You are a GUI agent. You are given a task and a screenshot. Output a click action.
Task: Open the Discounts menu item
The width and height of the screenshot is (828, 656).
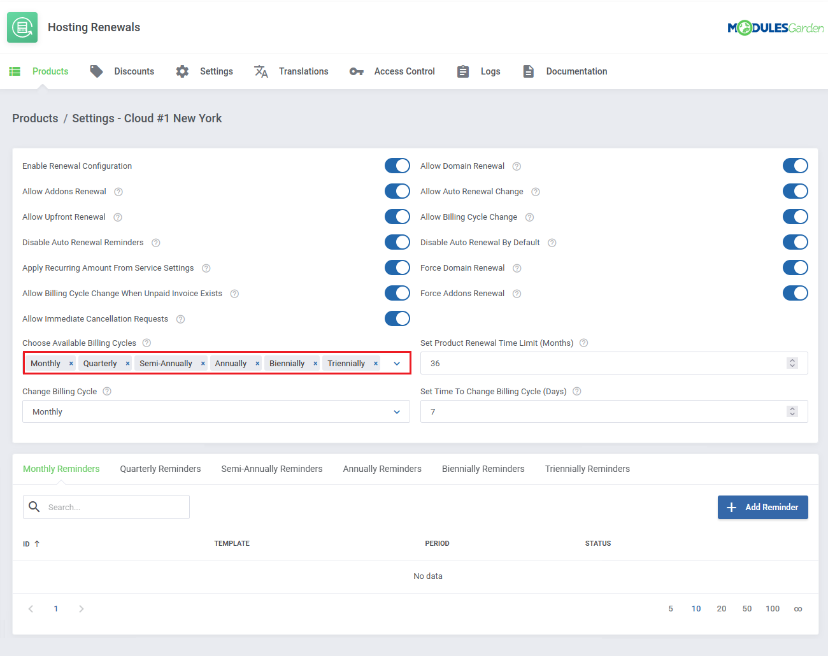122,71
